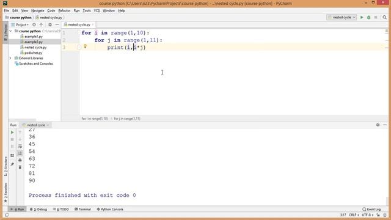The width and height of the screenshot is (391, 220).
Task: Open the VCS menu
Action: click(x=97, y=10)
